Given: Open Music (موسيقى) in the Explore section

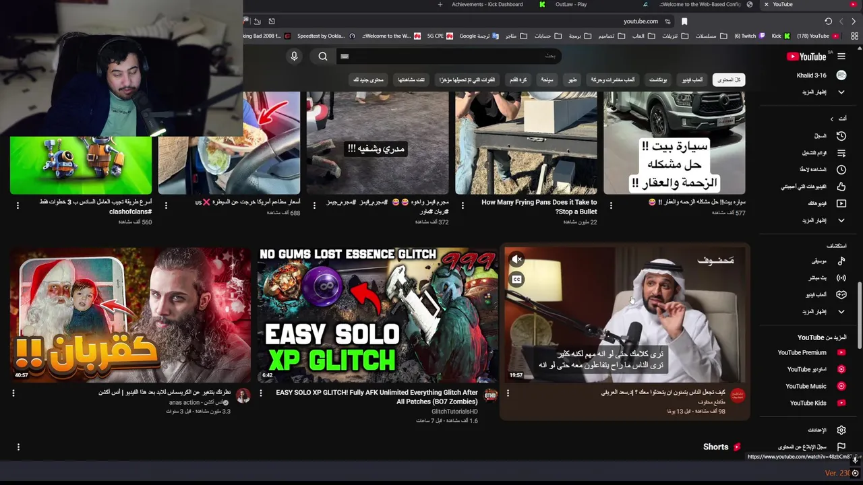Looking at the screenshot, I should pyautogui.click(x=828, y=261).
